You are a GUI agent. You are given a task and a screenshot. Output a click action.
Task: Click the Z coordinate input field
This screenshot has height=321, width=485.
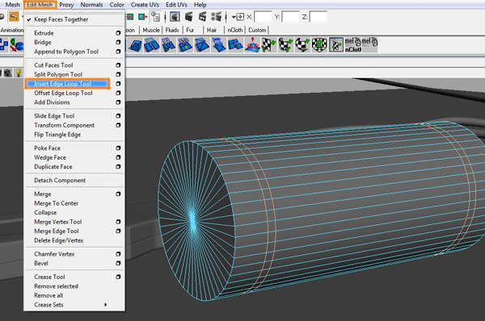tap(318, 17)
